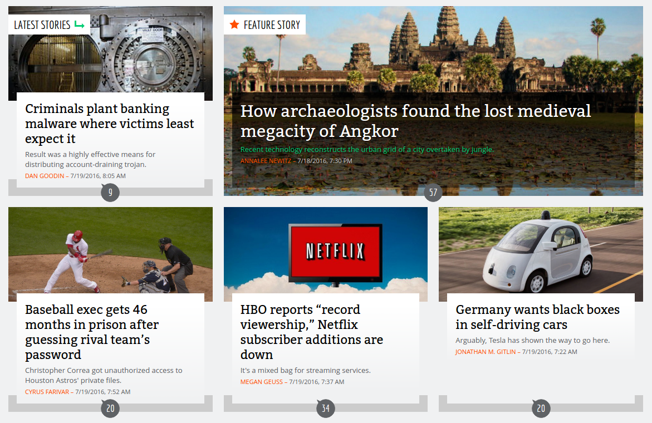This screenshot has height=423, width=652.
Task: Open Germany story's 20 comments bubble
Action: (x=541, y=409)
